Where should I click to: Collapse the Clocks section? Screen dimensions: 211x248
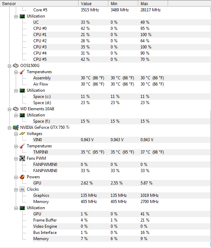pyautogui.click(x=16, y=190)
